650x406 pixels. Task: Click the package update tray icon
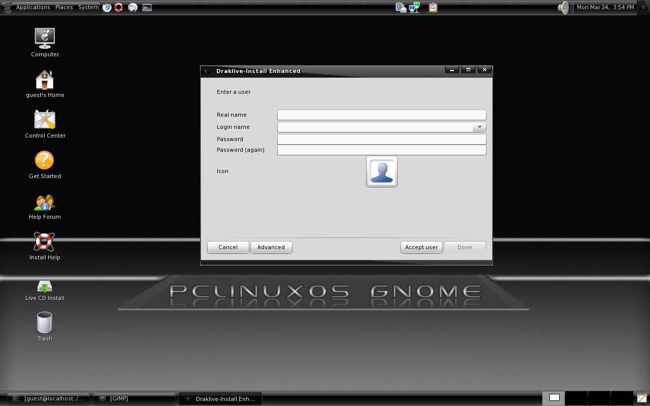tap(401, 7)
